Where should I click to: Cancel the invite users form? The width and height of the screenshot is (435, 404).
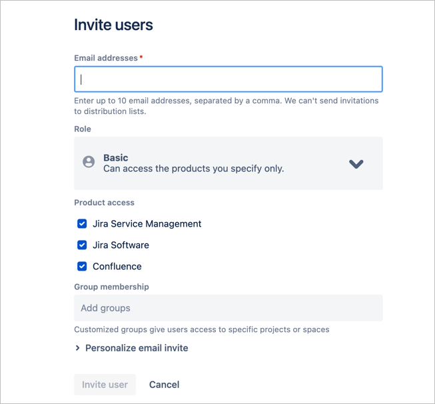[165, 385]
